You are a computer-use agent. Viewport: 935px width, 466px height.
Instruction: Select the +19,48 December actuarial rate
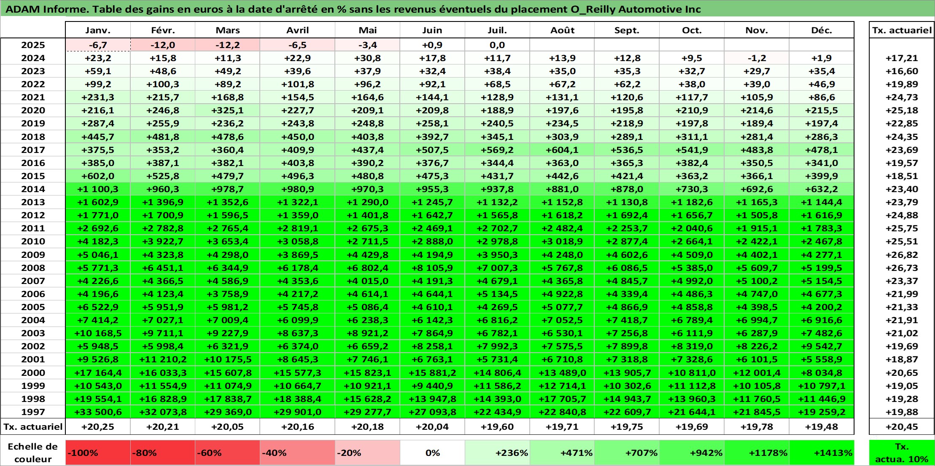(822, 426)
